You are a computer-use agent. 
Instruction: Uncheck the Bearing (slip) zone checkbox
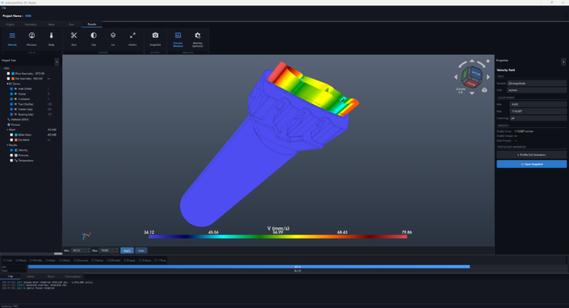[x=11, y=114]
